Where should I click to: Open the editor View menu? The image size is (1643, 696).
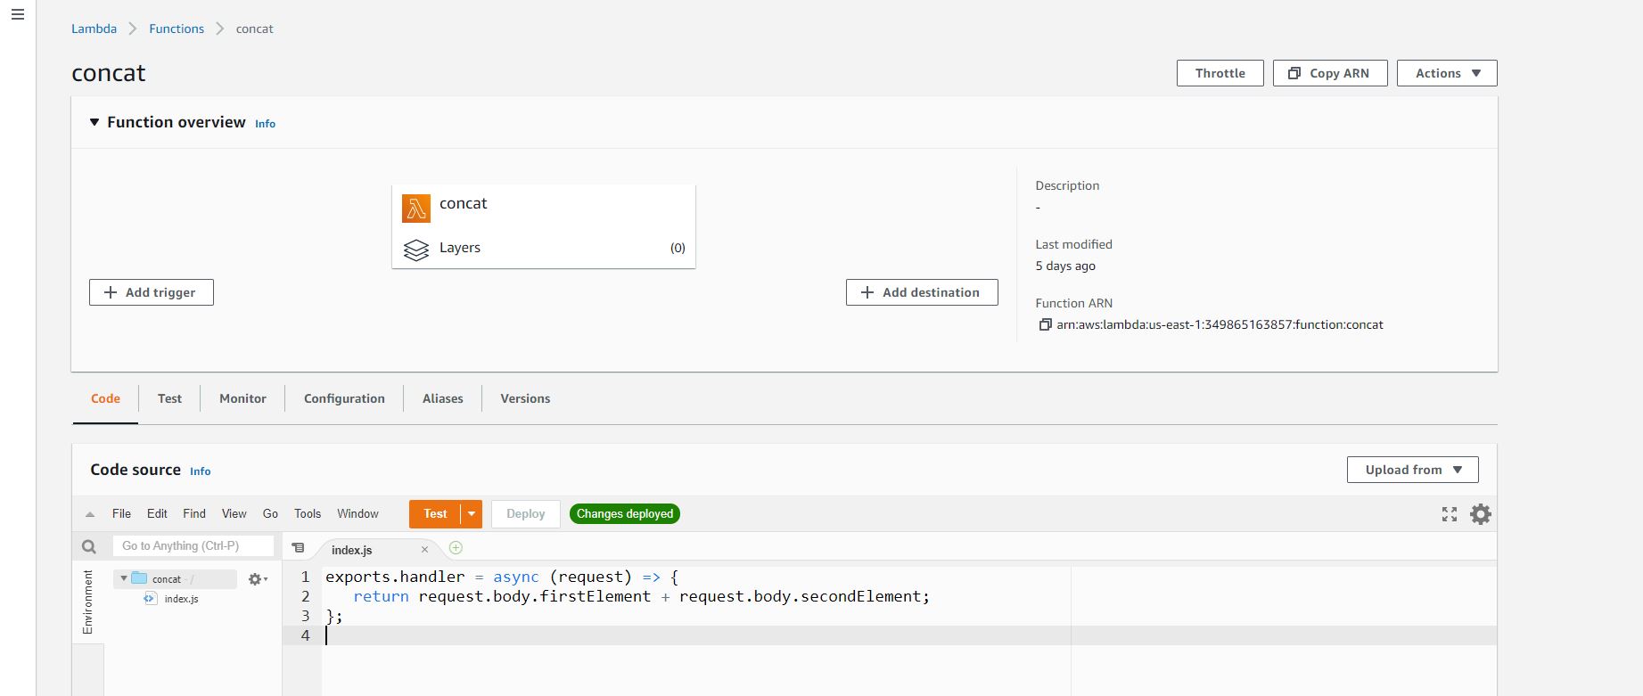tap(234, 514)
